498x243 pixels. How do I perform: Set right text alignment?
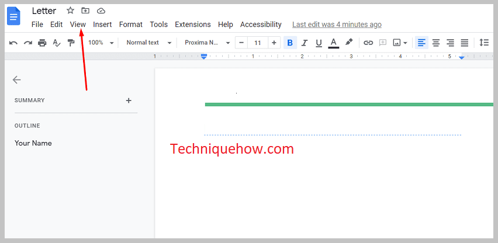(x=450, y=43)
